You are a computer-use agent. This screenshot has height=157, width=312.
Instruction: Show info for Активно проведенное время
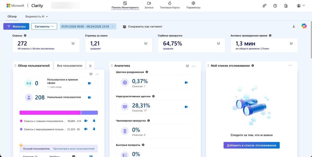pyautogui.click(x=270, y=36)
